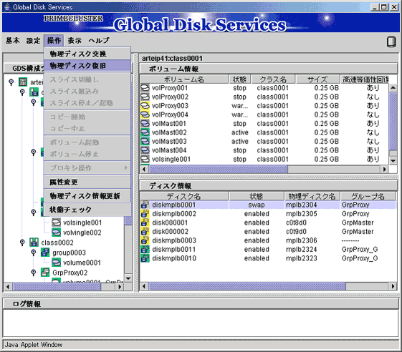
Task: Click the c0t9d0 physical disk cell
Action: tap(296, 231)
